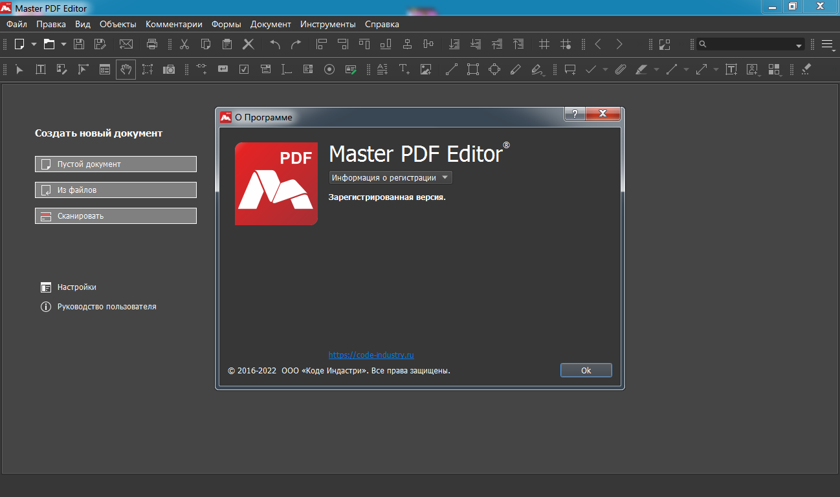
Task: Click the printer icon
Action: [x=152, y=44]
